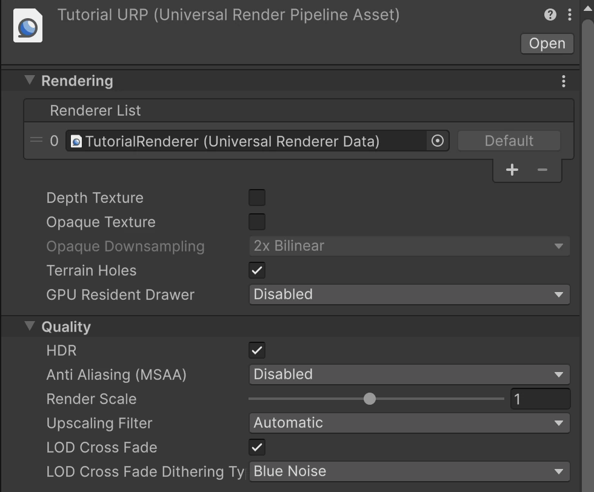The height and width of the screenshot is (492, 594).
Task: Click the LOD Cross Fade label
Action: 102,447
